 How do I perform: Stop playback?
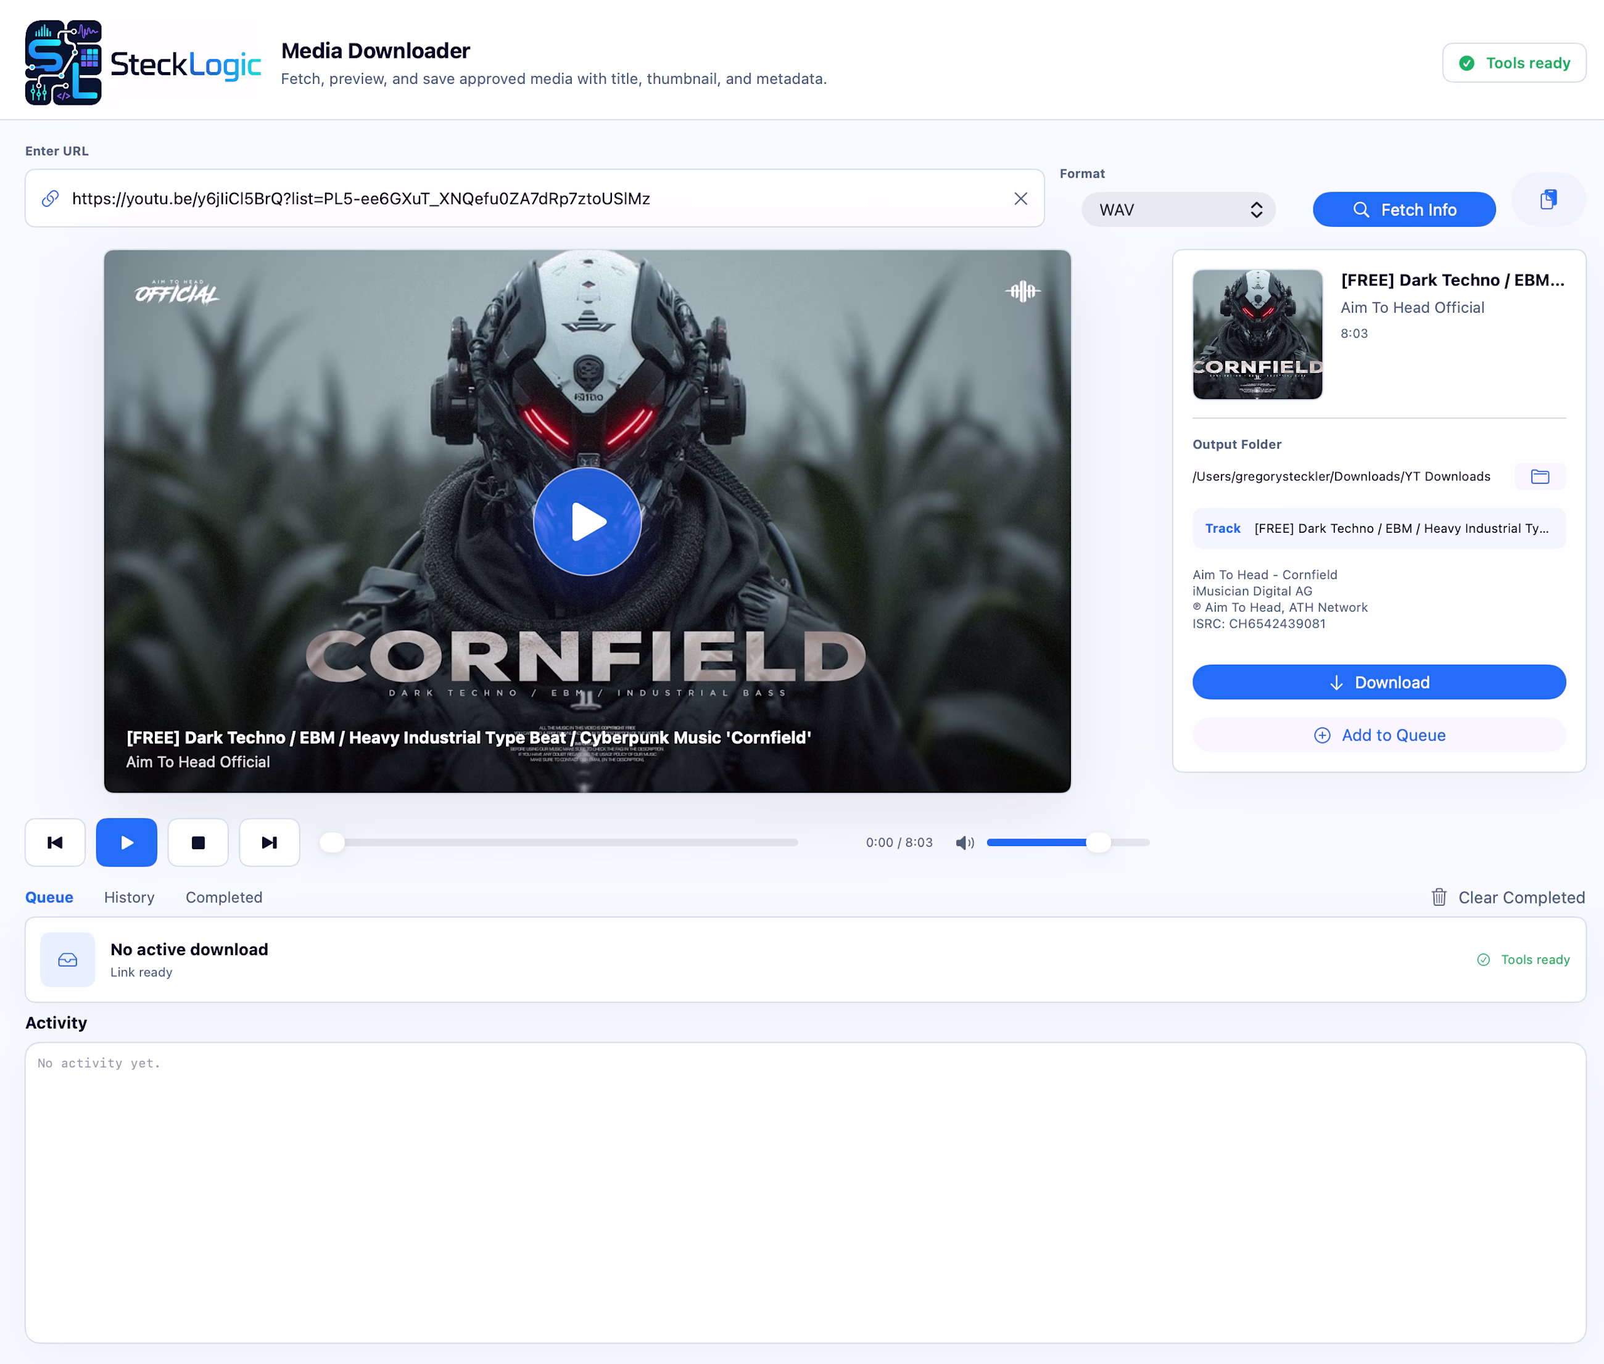pyautogui.click(x=198, y=842)
